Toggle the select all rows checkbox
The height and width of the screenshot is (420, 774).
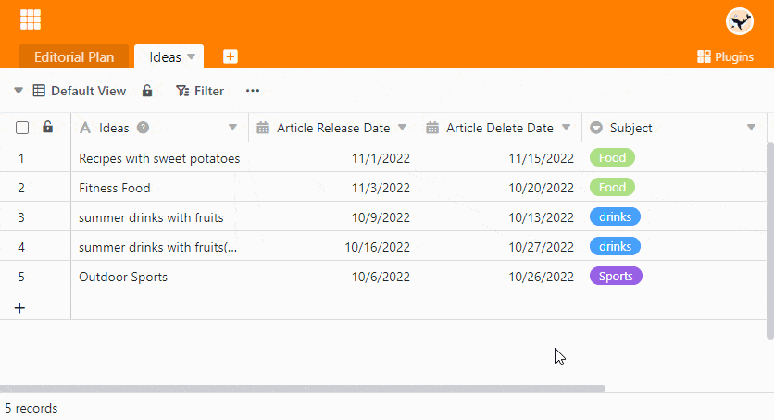[x=22, y=128]
